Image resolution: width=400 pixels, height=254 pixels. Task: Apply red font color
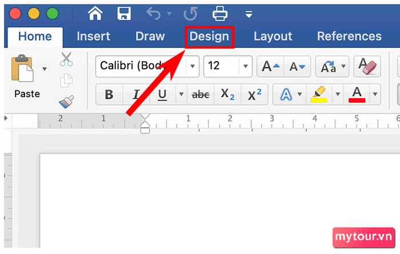[357, 95]
